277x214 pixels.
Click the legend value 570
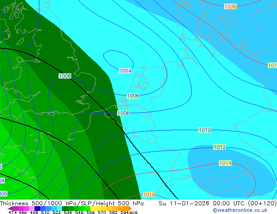tap(102, 212)
